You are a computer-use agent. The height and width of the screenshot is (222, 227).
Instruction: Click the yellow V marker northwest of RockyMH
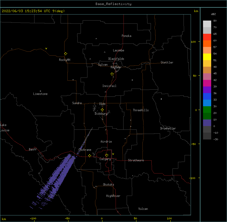tap(46, 49)
